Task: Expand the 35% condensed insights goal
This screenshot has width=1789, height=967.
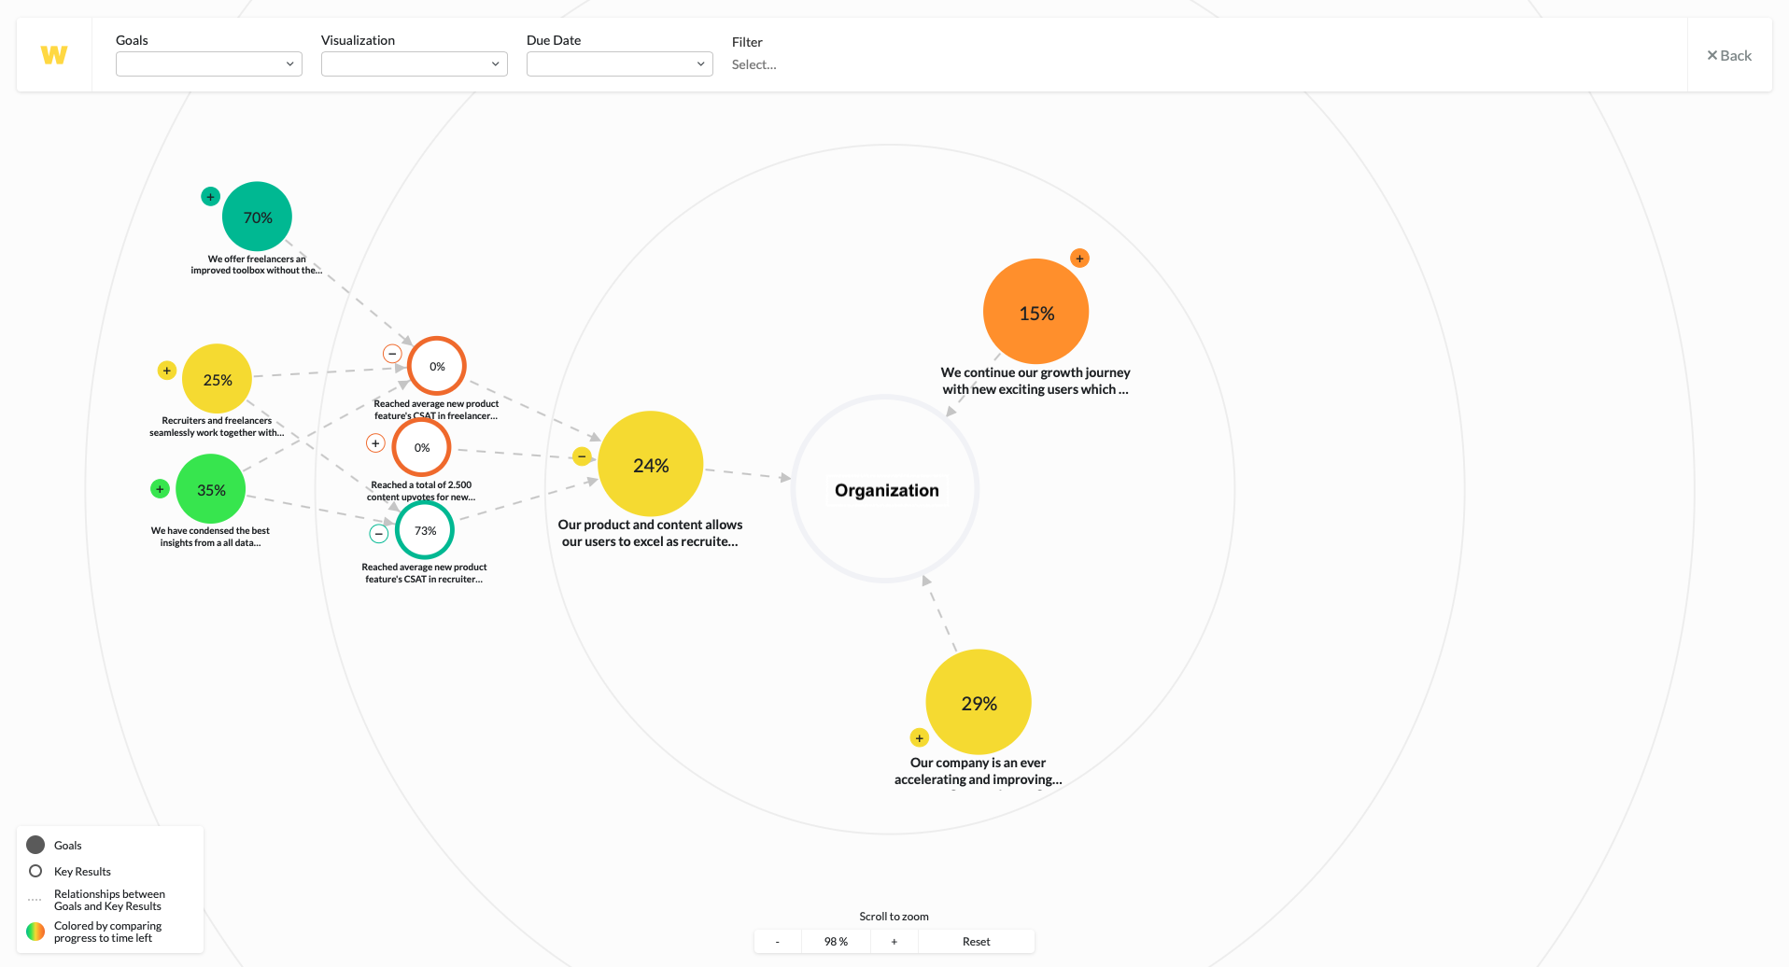Action: [x=160, y=488]
